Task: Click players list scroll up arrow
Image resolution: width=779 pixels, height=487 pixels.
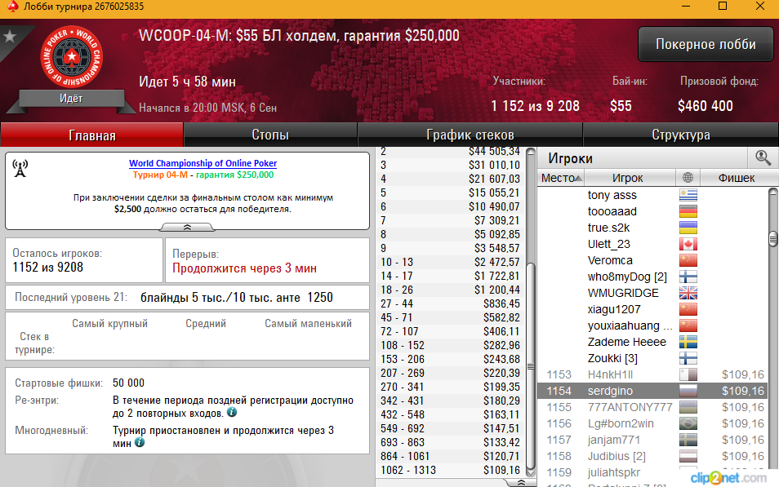Action: tap(773, 193)
